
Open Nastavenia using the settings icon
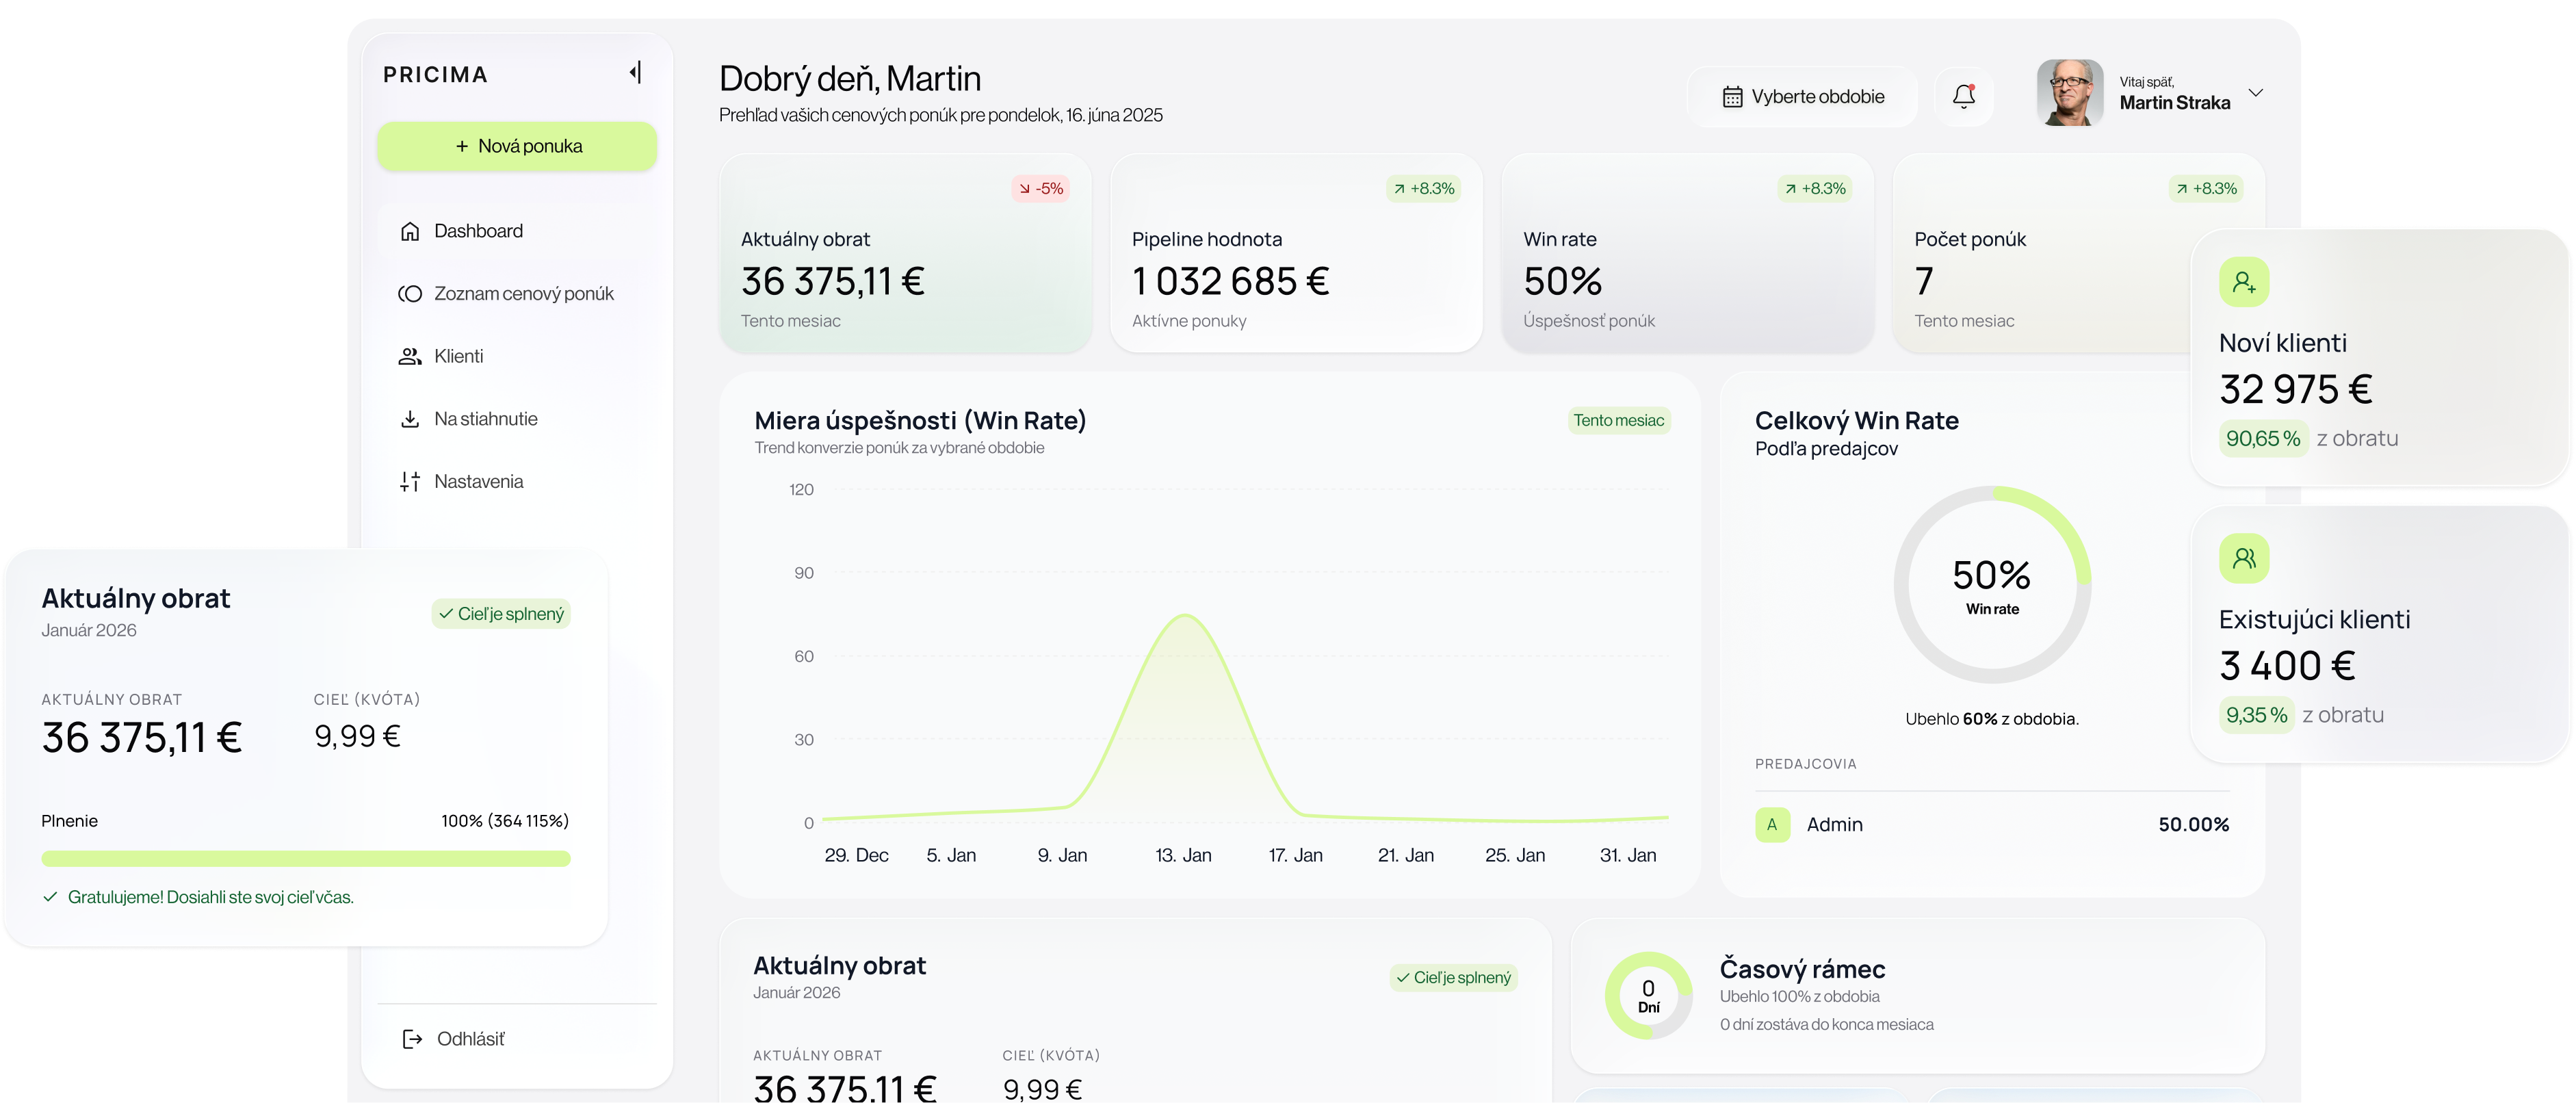pyautogui.click(x=410, y=480)
